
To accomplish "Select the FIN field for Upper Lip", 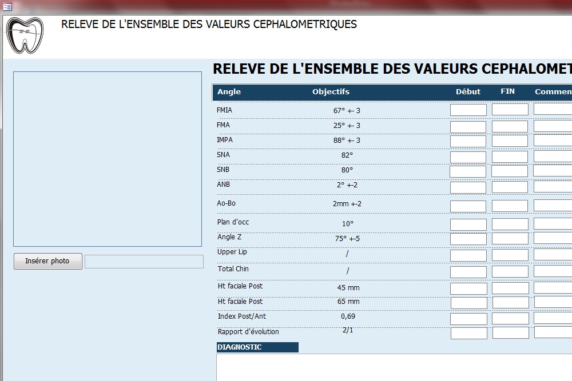I will click(510, 255).
